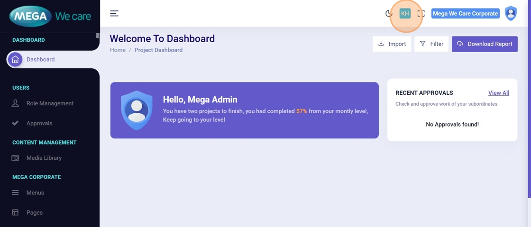Click Download Report button
Image resolution: width=531 pixels, height=227 pixels.
click(x=485, y=44)
